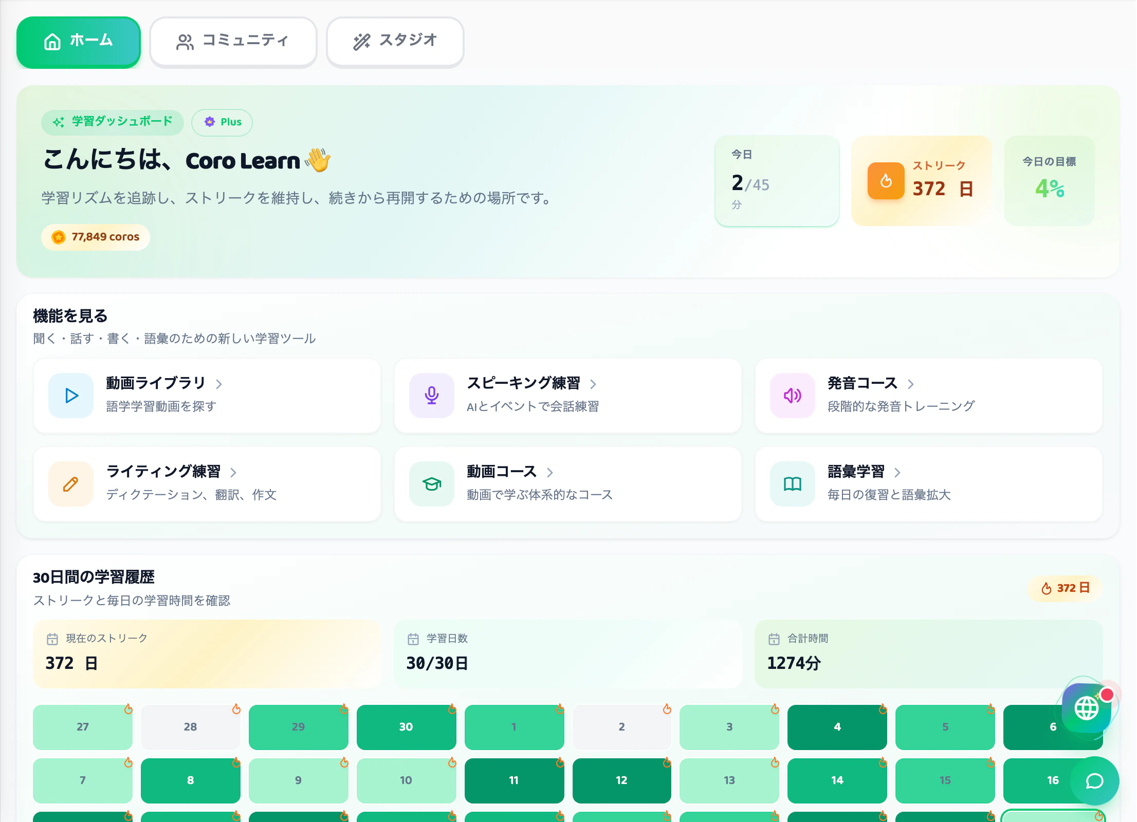This screenshot has height=822, width=1137.
Task: Open the chat bubble button
Action: tap(1095, 781)
